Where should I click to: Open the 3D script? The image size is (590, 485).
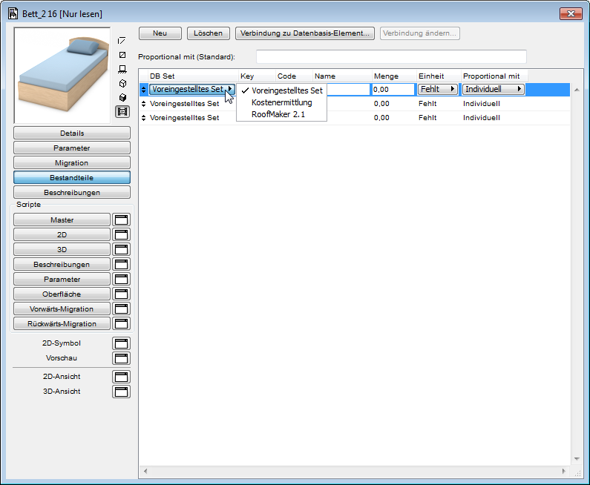[x=62, y=249]
